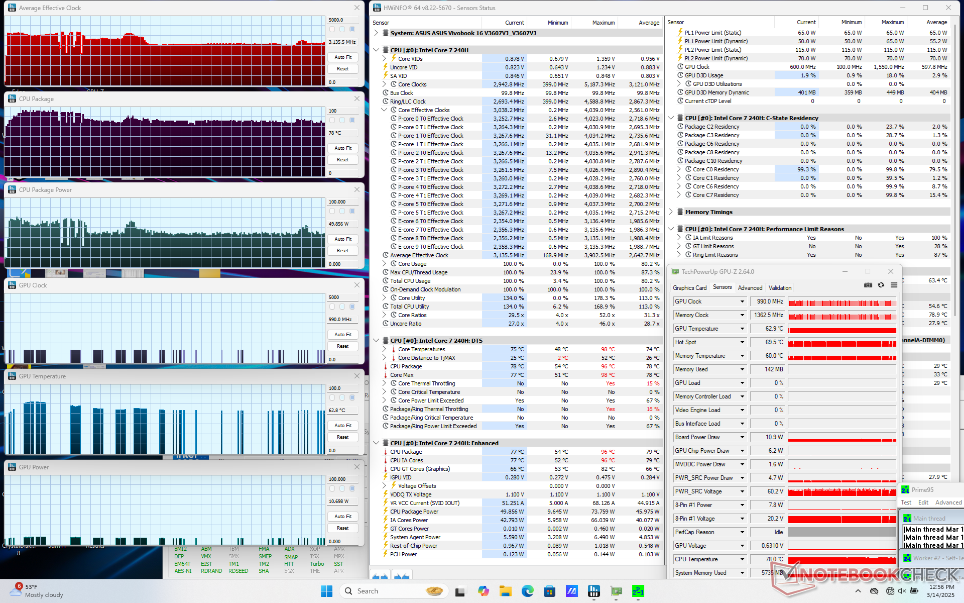This screenshot has width=964, height=603.
Task: Click the Maximum column header in left HWiNFO pane
Action: [594, 23]
